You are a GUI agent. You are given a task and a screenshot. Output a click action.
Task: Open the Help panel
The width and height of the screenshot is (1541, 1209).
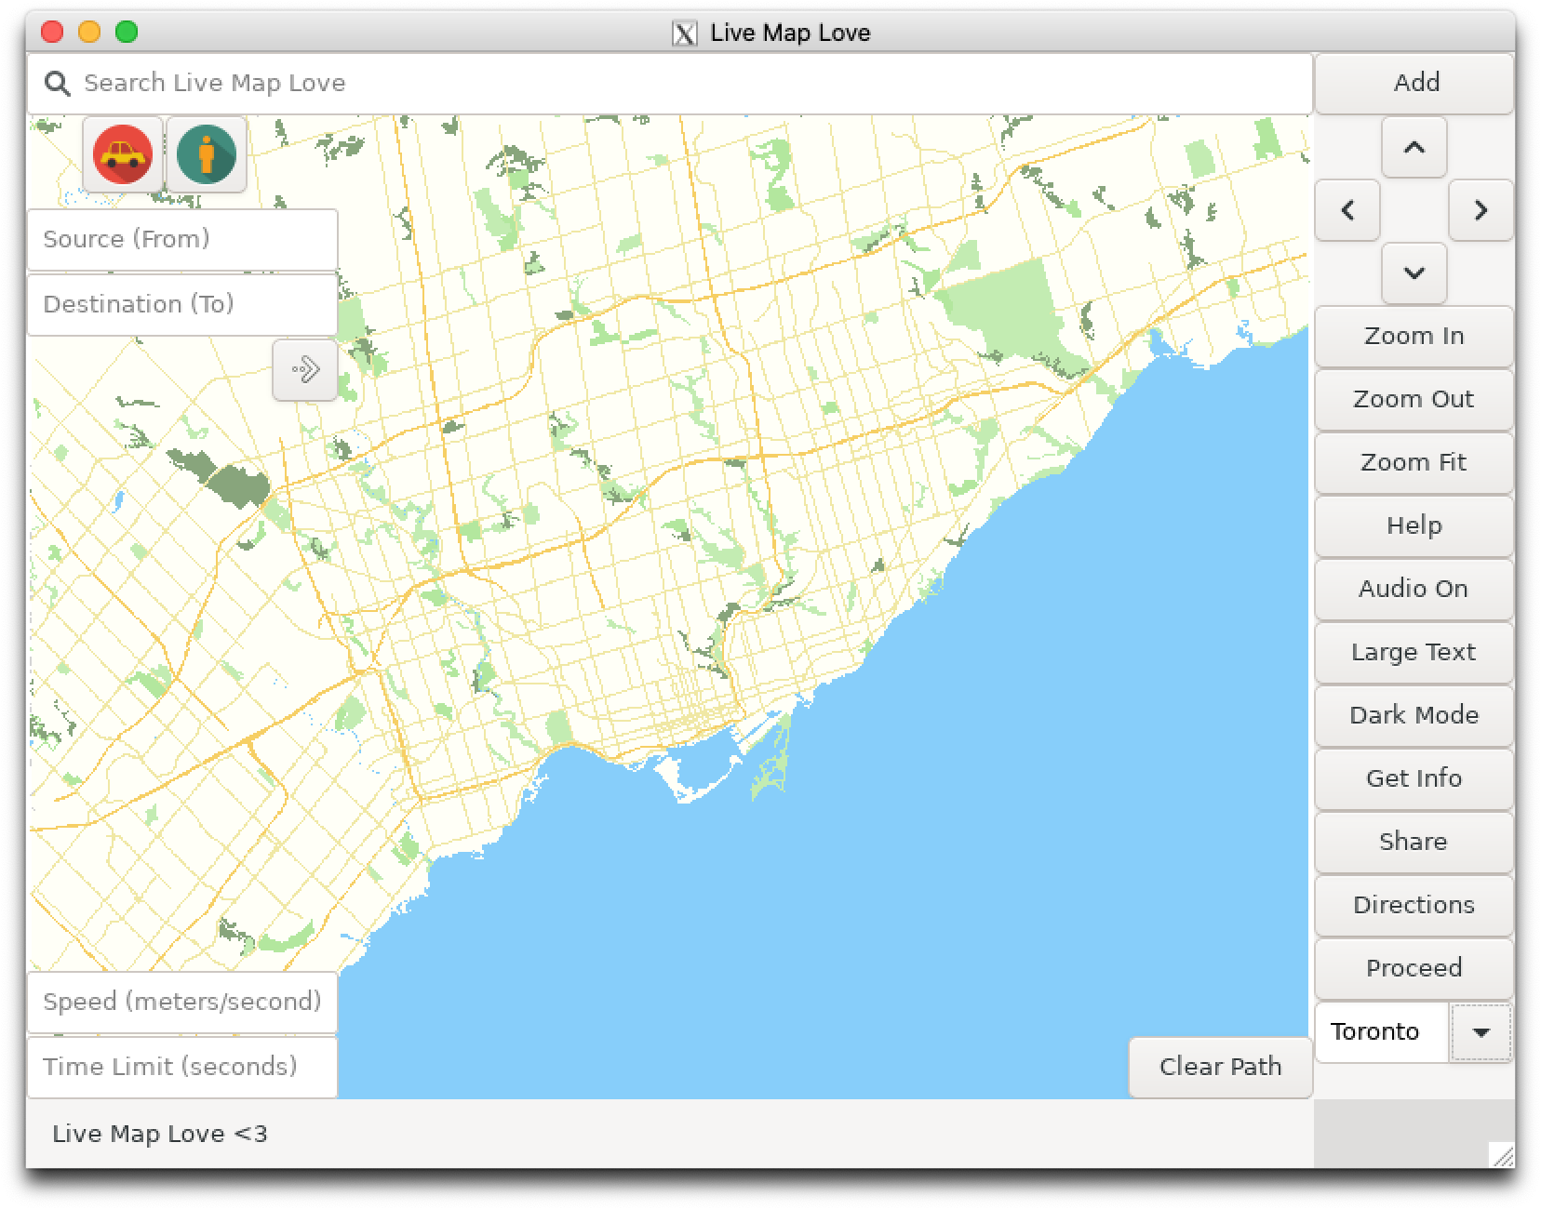[1413, 525]
